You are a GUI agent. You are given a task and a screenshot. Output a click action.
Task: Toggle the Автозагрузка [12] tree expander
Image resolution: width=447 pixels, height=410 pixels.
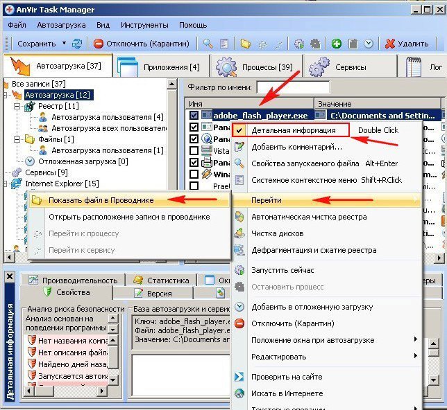click(6, 95)
